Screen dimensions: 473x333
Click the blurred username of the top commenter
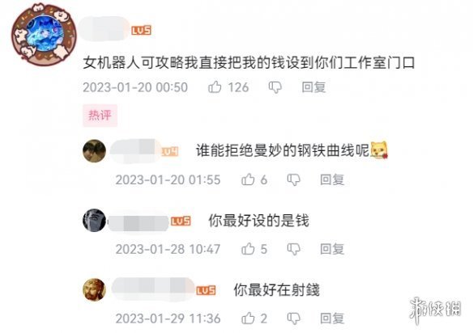(x=104, y=29)
